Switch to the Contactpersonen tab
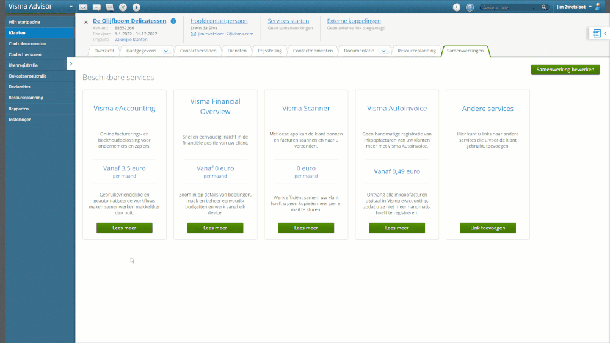Viewport: 610px width, 343px height. [x=198, y=51]
